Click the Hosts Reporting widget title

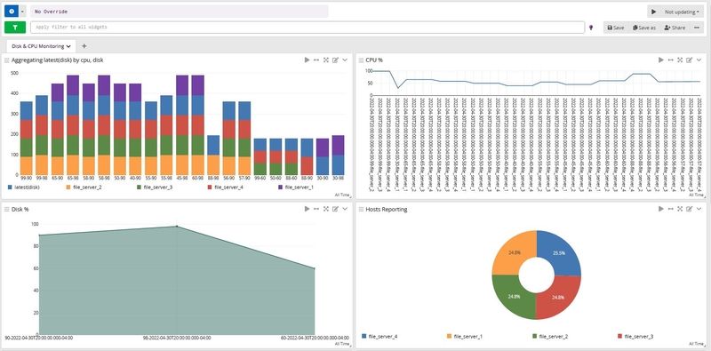[x=387, y=209]
